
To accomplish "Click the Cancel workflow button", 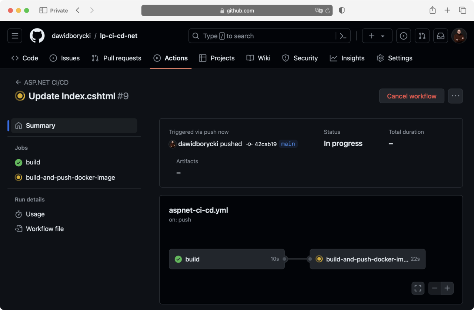I will (x=411, y=96).
